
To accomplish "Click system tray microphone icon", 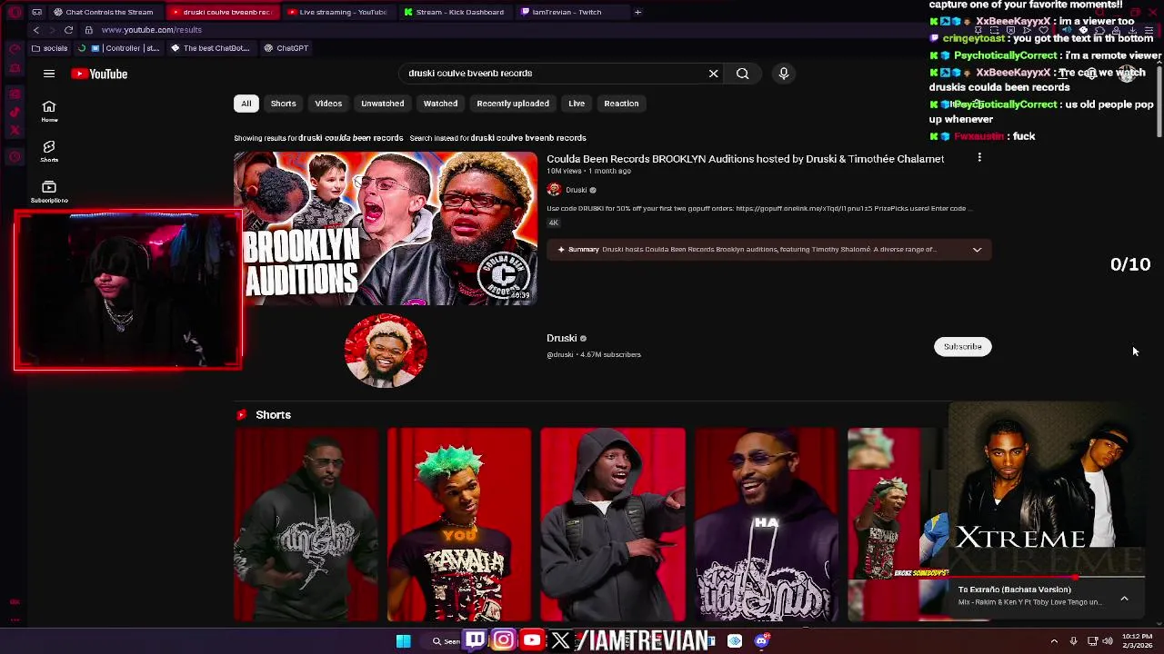I will pos(1074,641).
